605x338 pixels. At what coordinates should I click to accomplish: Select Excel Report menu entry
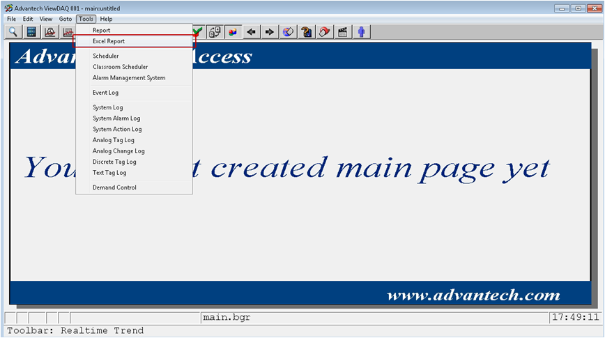(x=135, y=41)
